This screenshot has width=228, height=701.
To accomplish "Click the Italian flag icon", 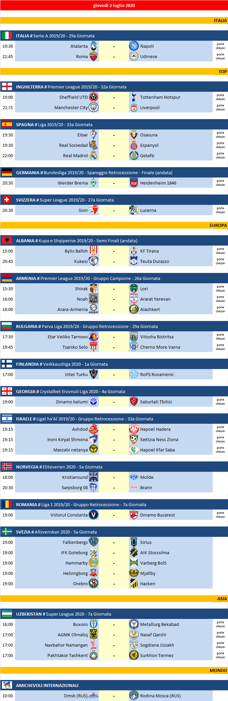I will [x=7, y=36].
